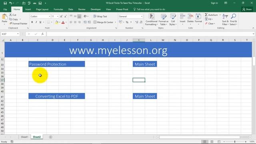Click Sign in link
Viewport: 256px width, 144px height.
click(x=214, y=3)
